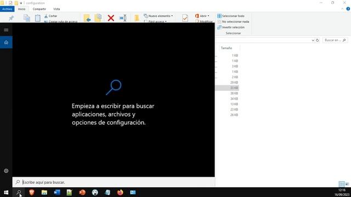Image resolution: width=351 pixels, height=197 pixels.
Task: Collapse the ribbon with the chevron
Action: pyautogui.click(x=342, y=9)
